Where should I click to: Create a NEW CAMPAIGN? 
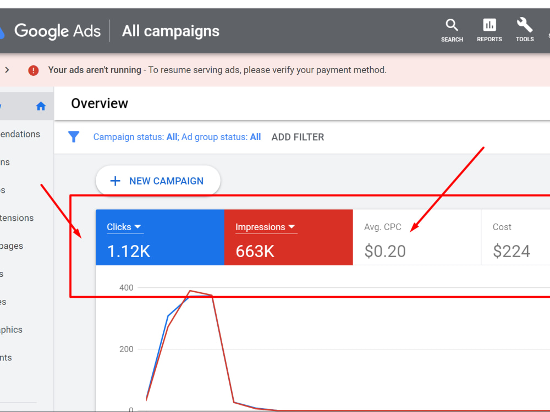(x=158, y=181)
